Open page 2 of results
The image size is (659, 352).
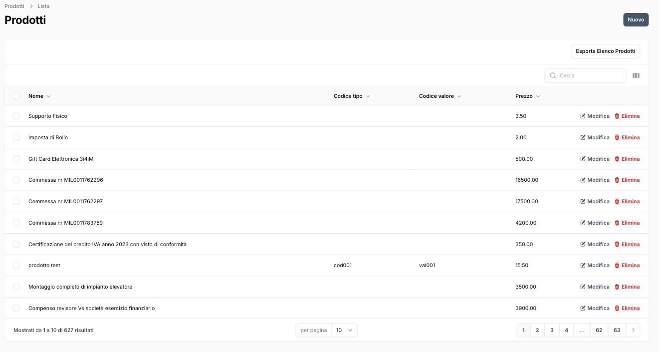(x=537, y=331)
